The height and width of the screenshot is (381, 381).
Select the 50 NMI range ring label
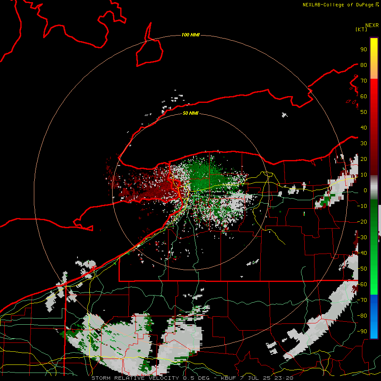[190, 113]
